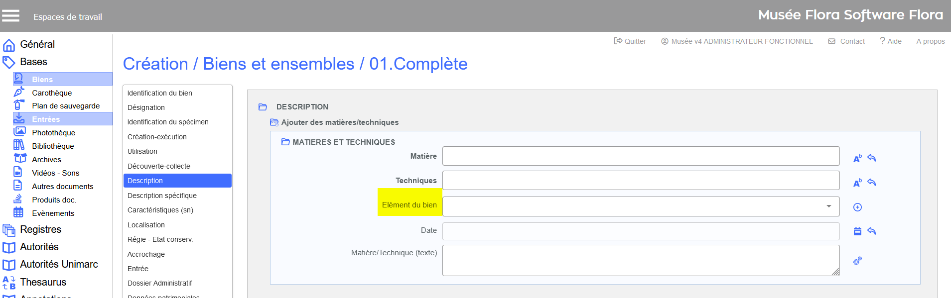Collapse the DESCRIPTION section folder
The height and width of the screenshot is (298, 951).
pyautogui.click(x=263, y=107)
